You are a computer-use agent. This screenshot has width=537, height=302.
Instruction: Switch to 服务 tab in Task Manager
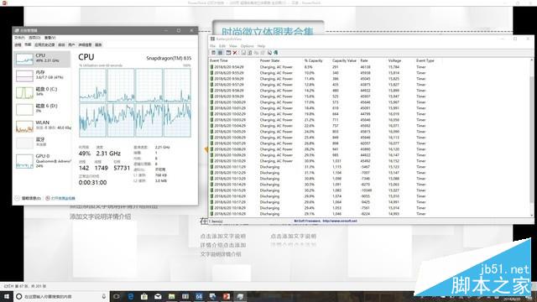pos(98,44)
